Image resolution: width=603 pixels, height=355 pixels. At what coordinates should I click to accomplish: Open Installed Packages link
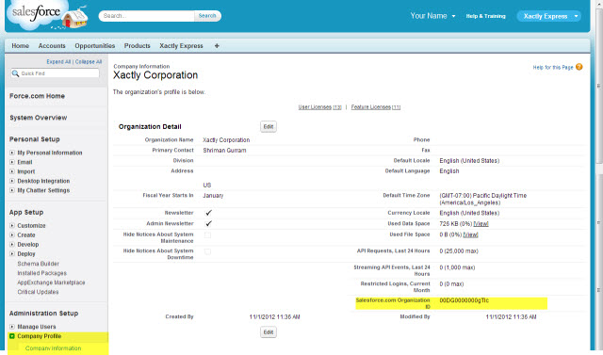point(41,273)
